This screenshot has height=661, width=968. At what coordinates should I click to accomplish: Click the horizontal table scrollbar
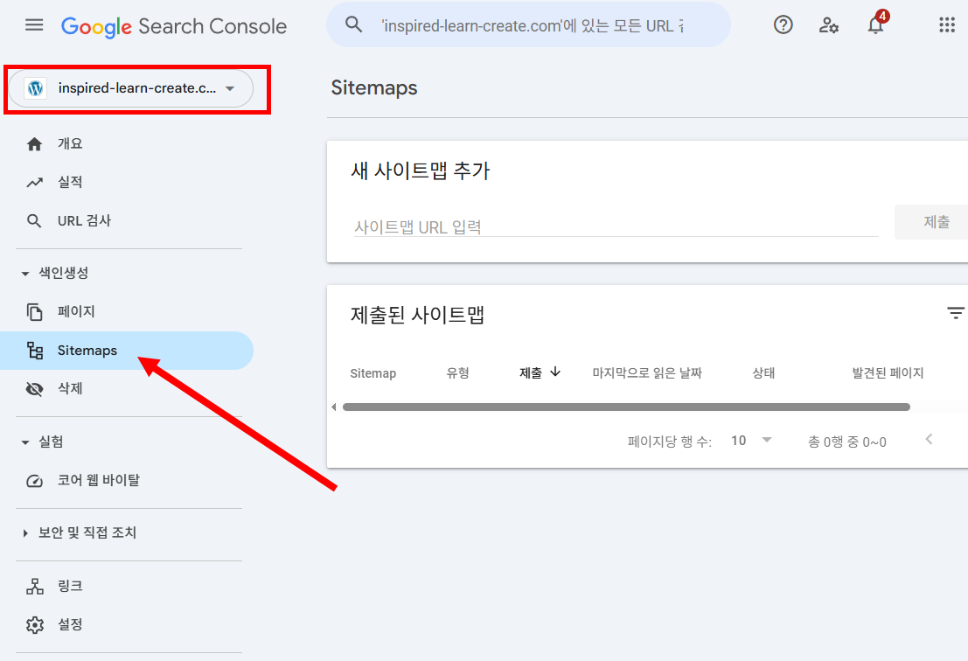pos(626,407)
